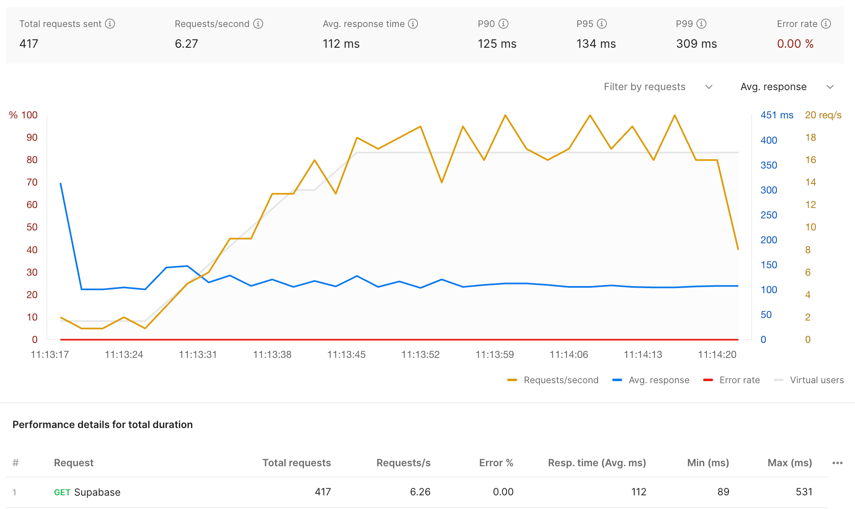Click the 11:13:17 time axis label
This screenshot has height=509, width=855.
coord(50,355)
